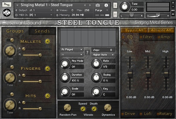Move the Mid EQ fader

coord(148,73)
